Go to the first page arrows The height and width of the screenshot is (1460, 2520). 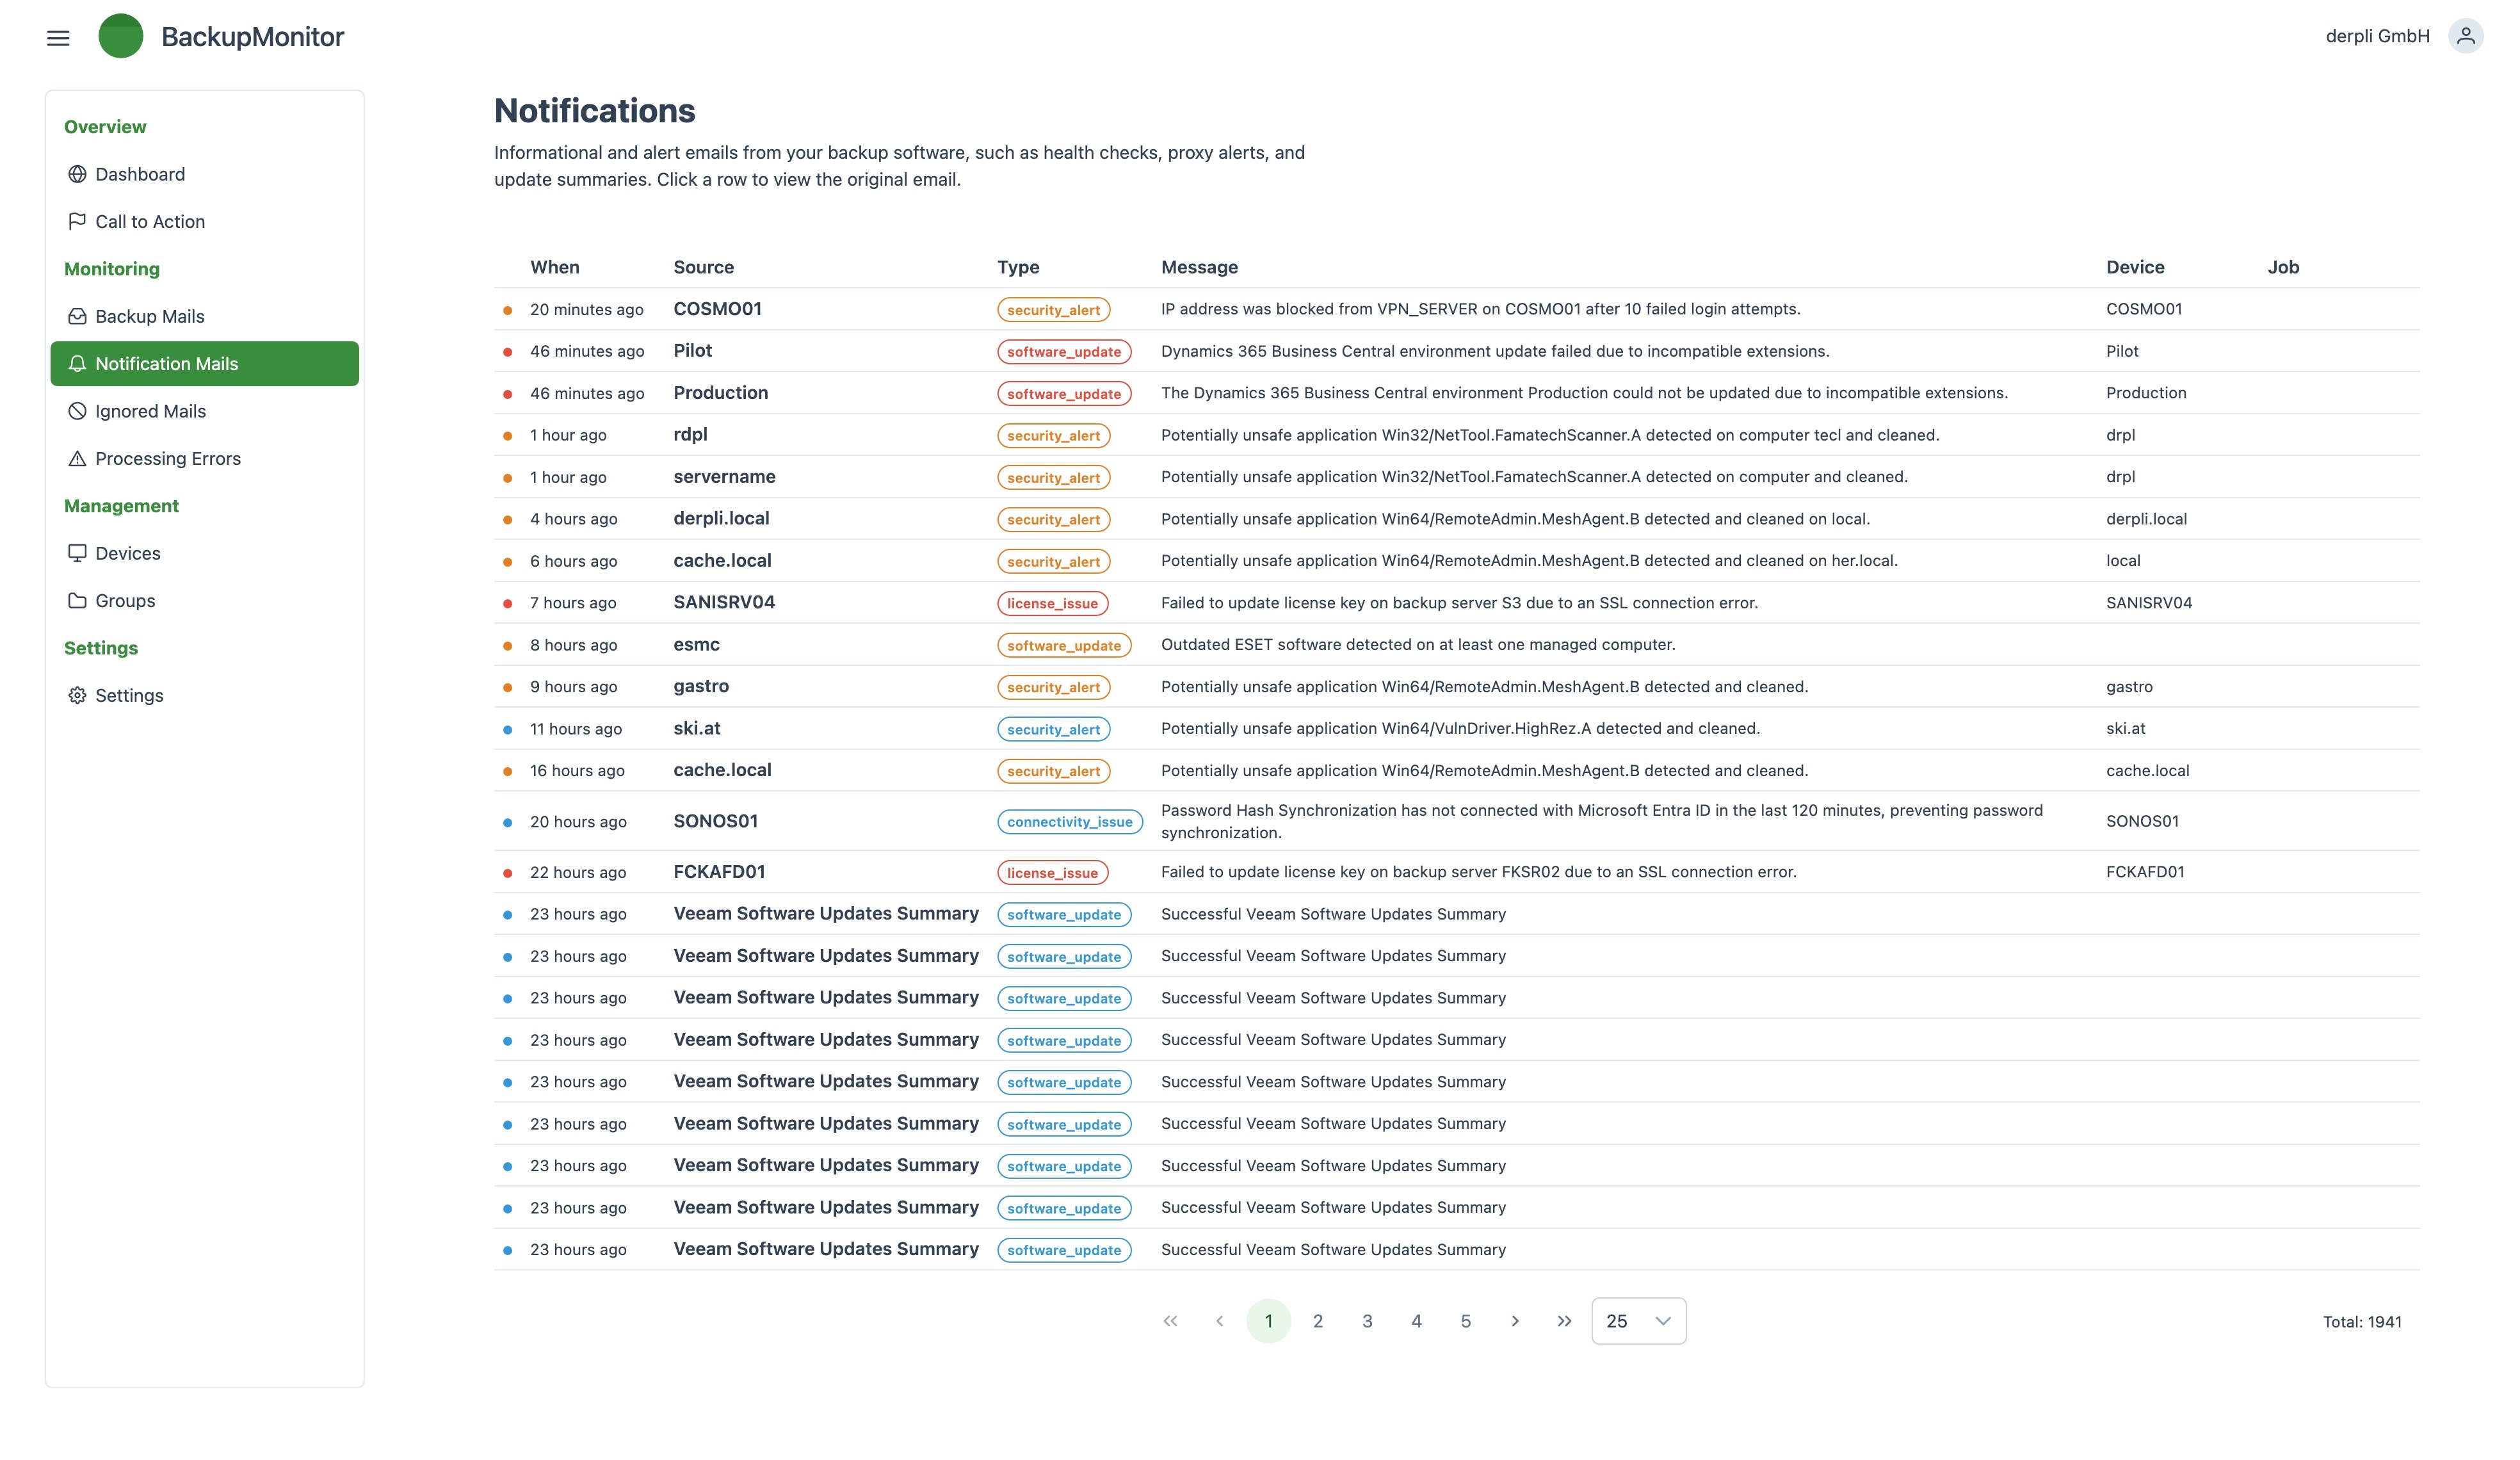click(x=1170, y=1321)
